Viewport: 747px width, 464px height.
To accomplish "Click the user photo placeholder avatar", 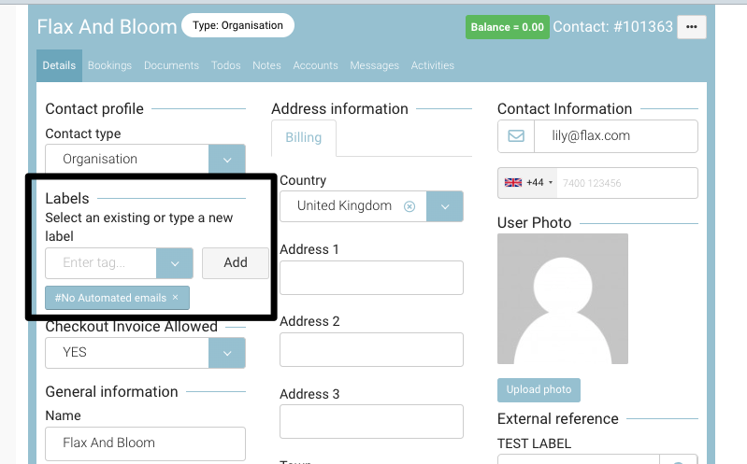I will pos(563,299).
